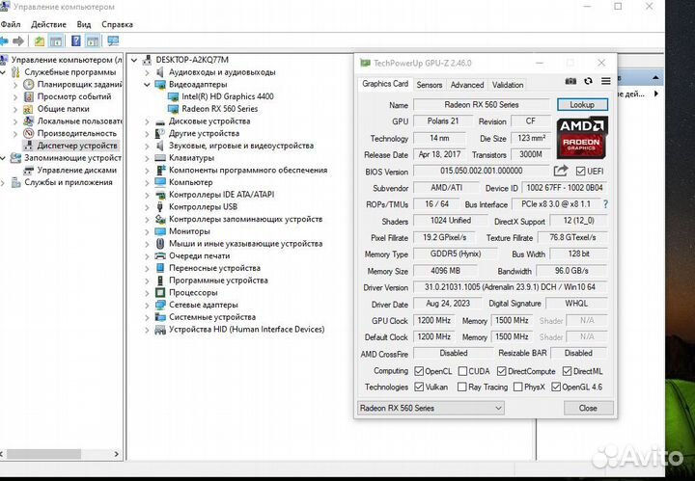Click the Мониторы device icon
The height and width of the screenshot is (481, 695).
(x=160, y=231)
